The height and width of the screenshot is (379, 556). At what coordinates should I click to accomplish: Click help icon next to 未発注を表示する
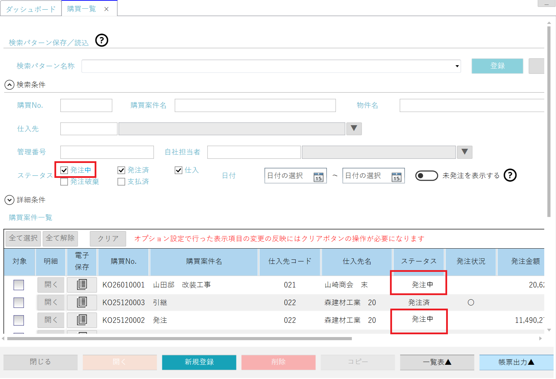510,175
